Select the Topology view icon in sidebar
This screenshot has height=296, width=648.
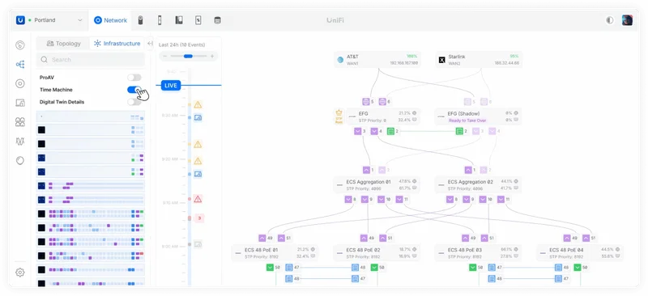click(19, 65)
